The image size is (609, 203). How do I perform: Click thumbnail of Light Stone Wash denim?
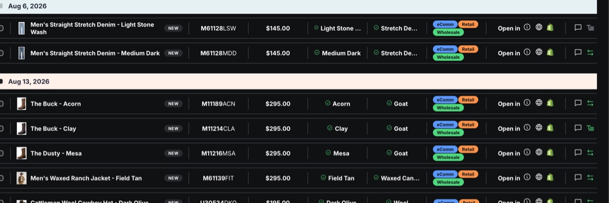click(x=21, y=28)
